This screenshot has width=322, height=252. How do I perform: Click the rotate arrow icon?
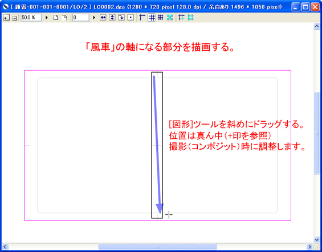pyautogui.click(x=121, y=18)
